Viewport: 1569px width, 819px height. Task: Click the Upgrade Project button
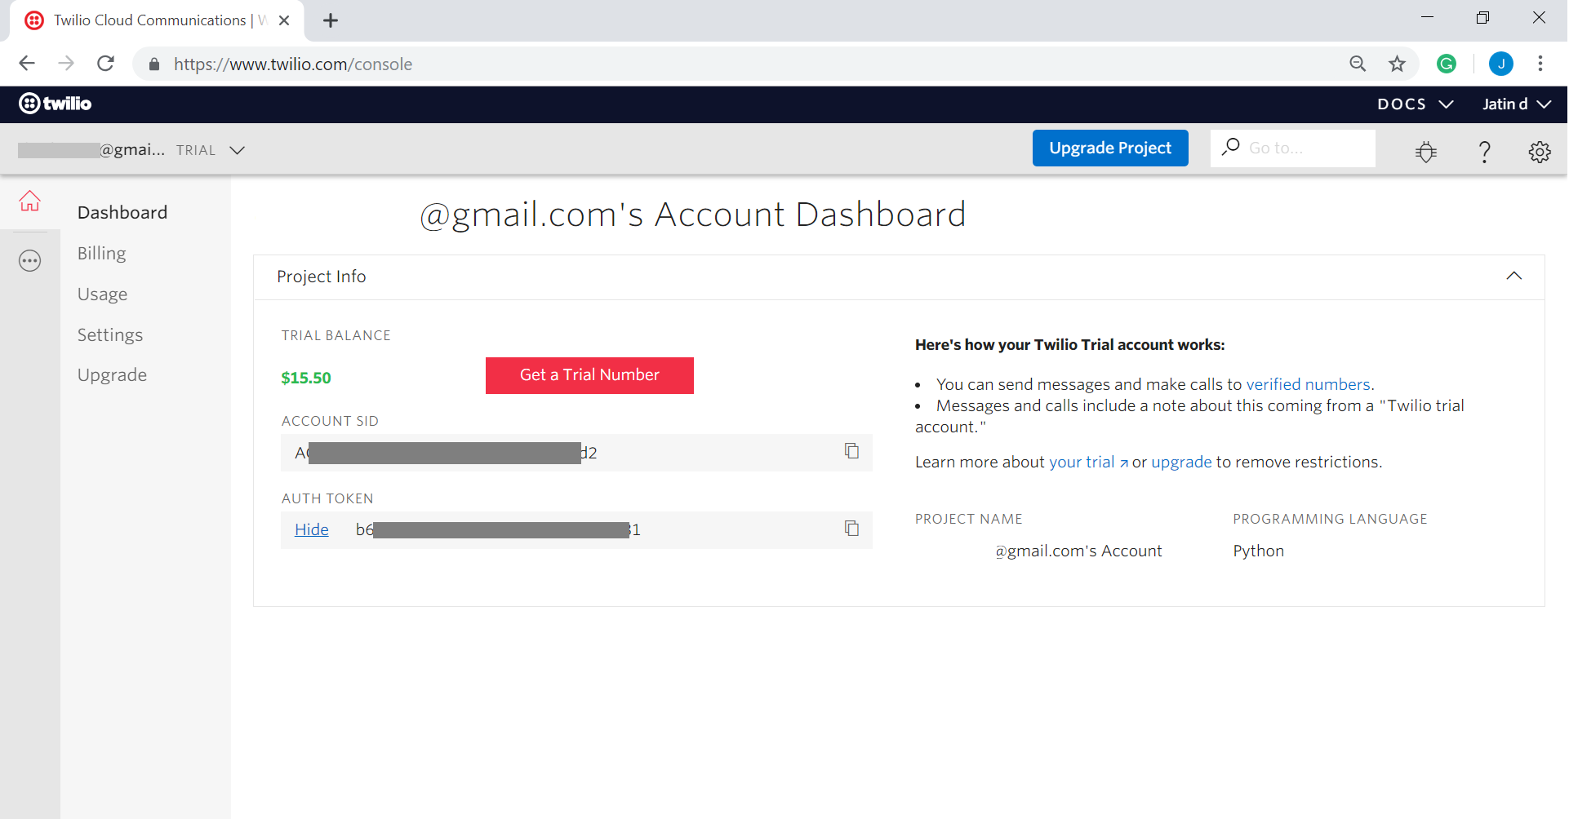tap(1110, 148)
